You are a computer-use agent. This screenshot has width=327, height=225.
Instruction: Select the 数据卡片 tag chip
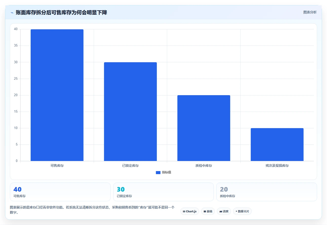click(x=242, y=211)
